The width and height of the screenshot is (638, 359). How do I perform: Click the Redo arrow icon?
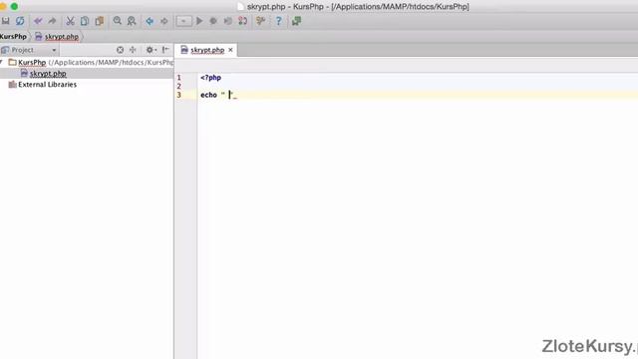[x=52, y=21]
